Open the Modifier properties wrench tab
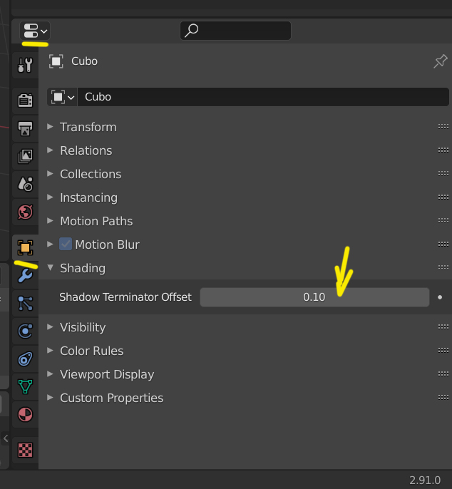Screen dimensions: 452x489 [26, 275]
